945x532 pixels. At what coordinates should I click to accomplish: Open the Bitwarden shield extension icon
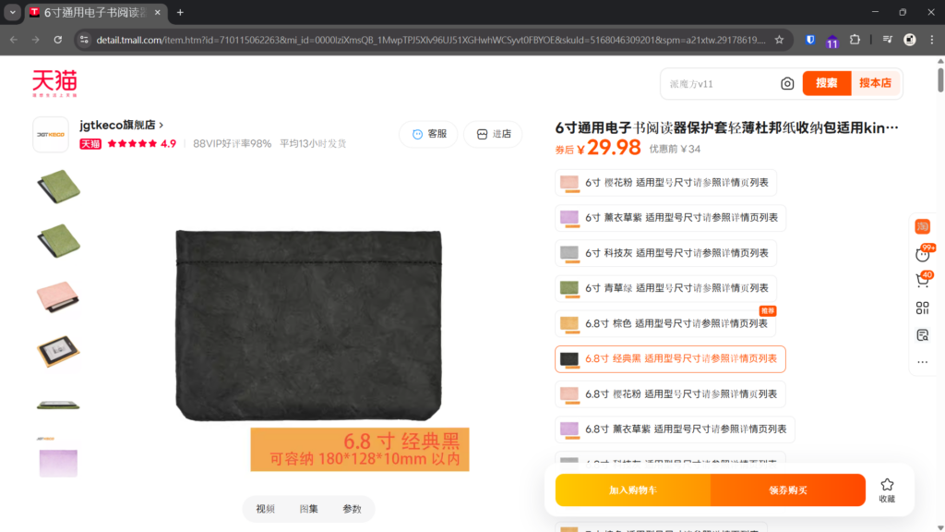(809, 40)
